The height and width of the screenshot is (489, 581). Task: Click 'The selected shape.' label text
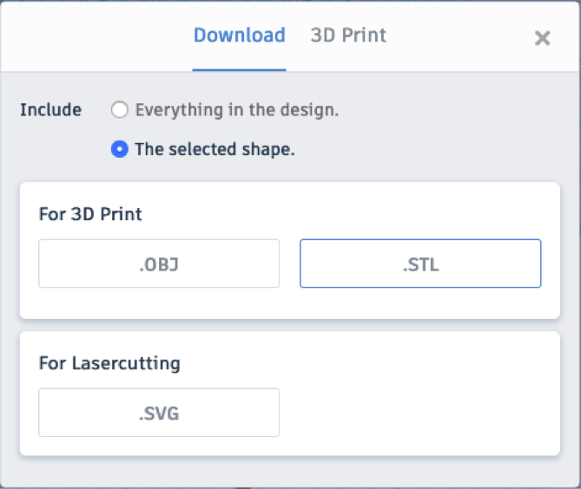point(215,149)
